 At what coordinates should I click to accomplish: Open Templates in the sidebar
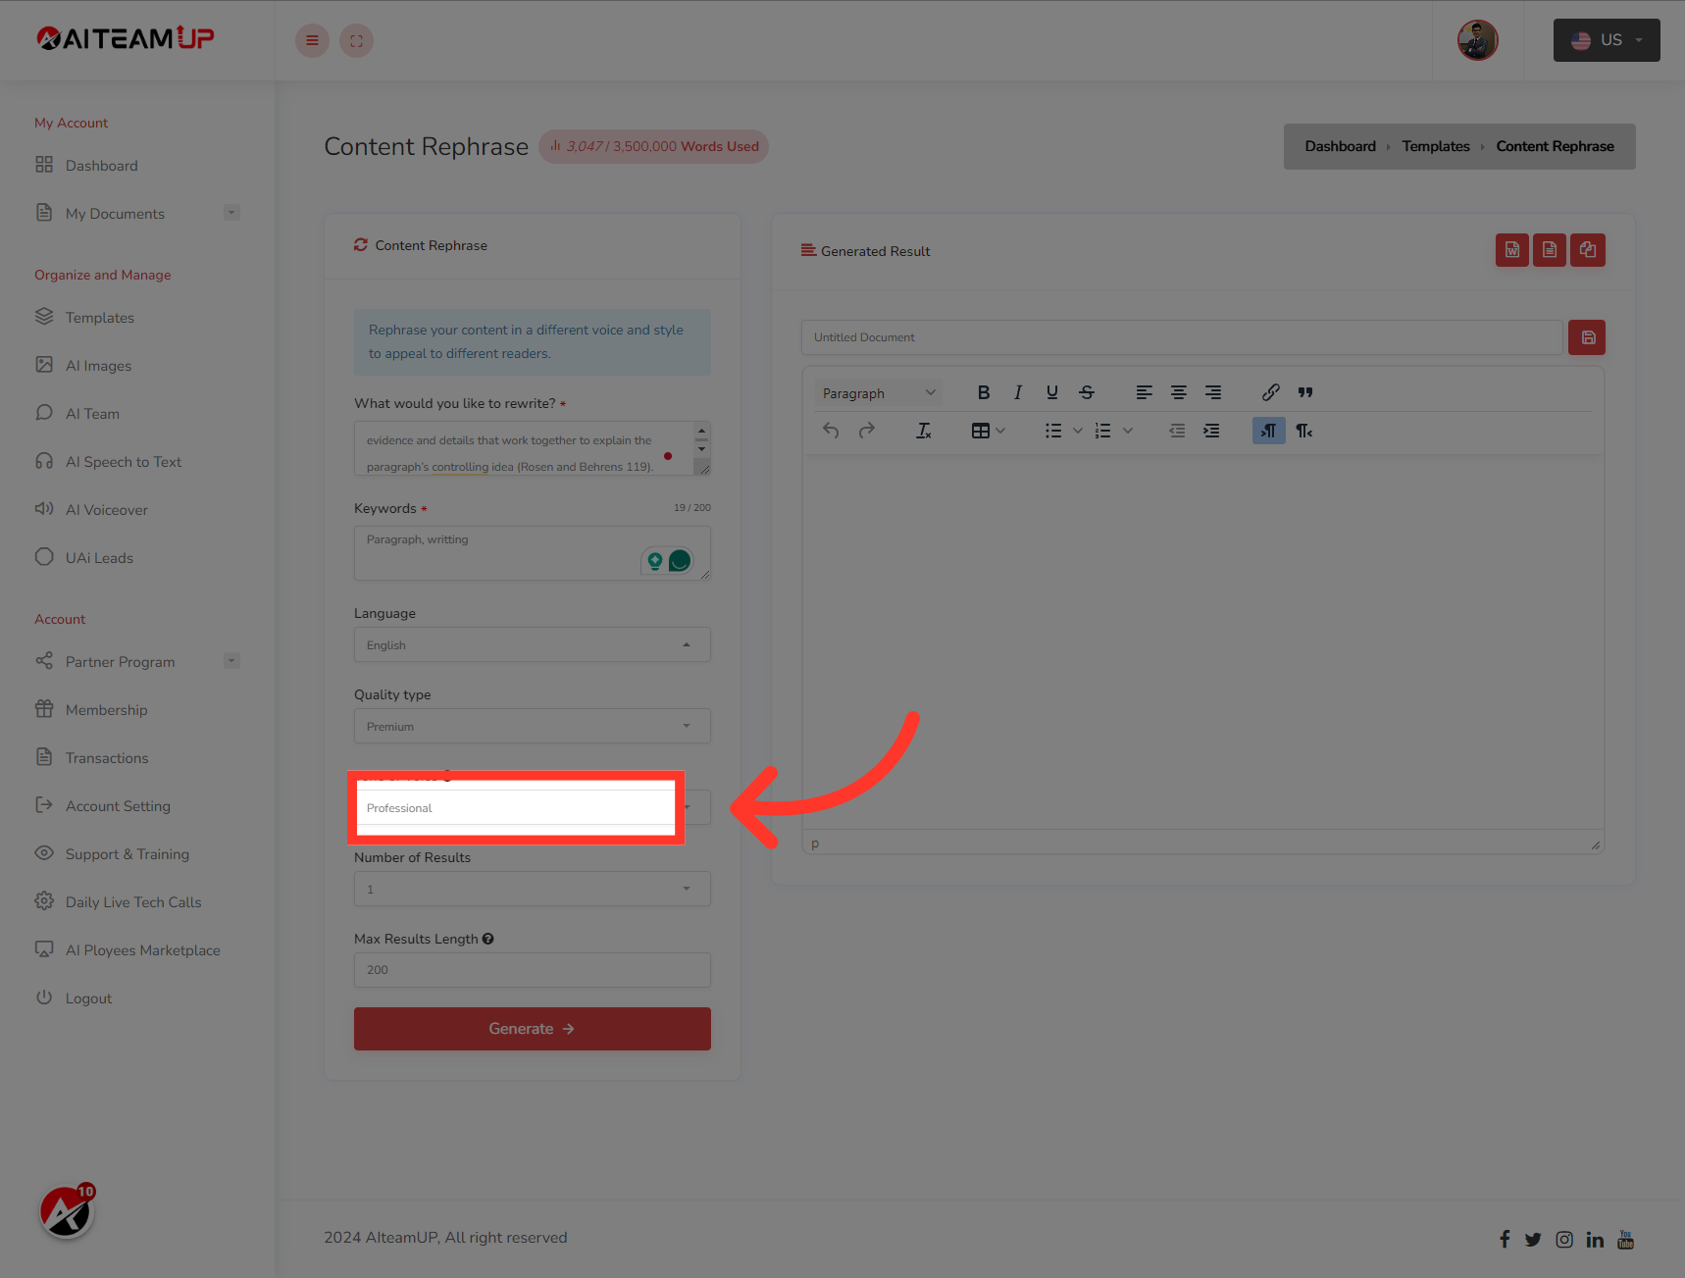click(x=100, y=318)
